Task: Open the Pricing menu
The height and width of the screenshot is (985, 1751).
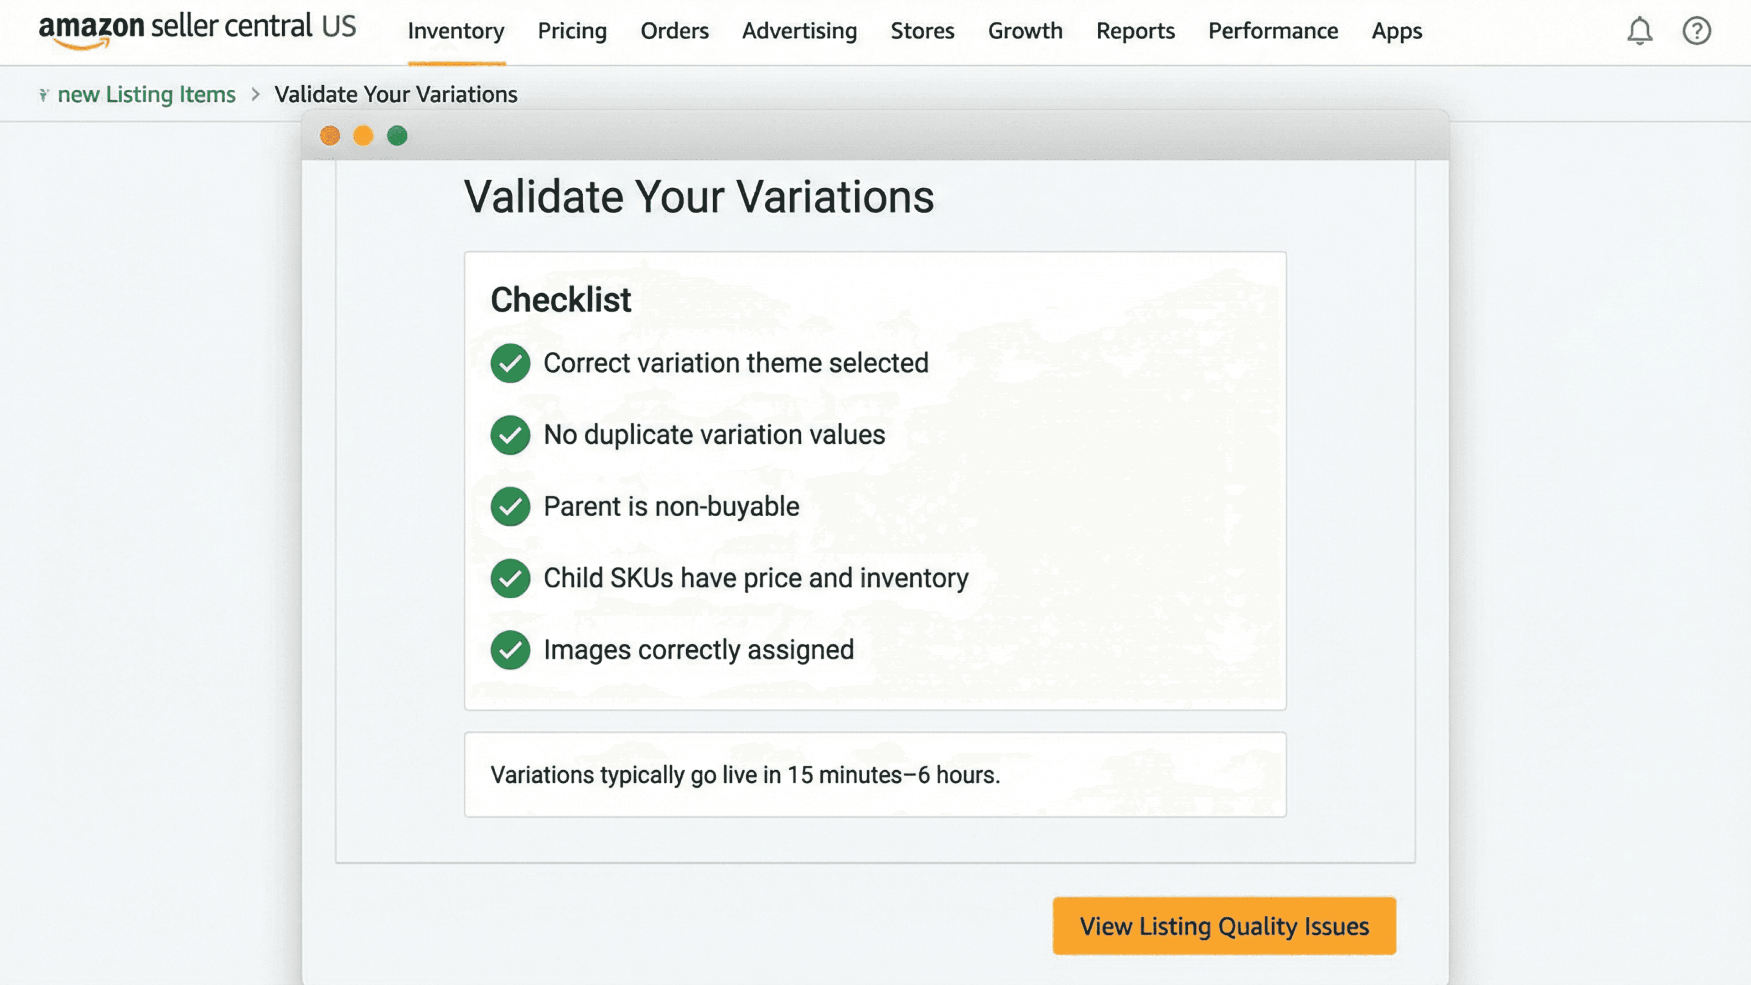Action: pyautogui.click(x=572, y=31)
